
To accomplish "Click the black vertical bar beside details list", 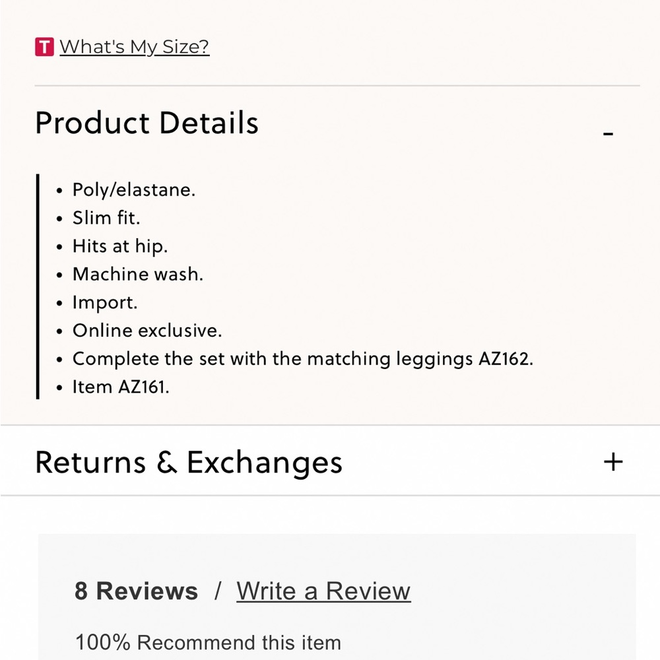I will point(38,286).
